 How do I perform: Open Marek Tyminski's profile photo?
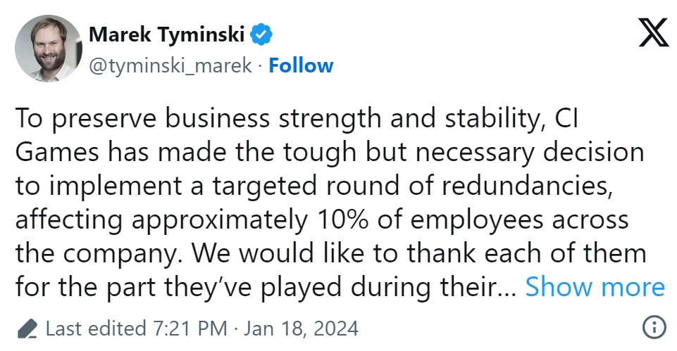point(48,48)
